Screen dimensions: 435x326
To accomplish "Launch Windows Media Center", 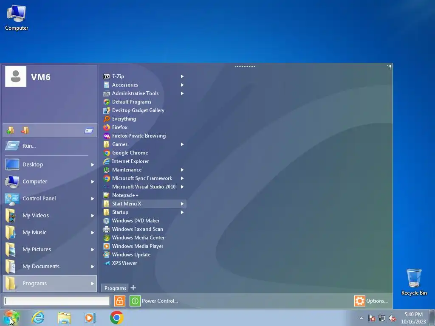I will tap(134, 238).
